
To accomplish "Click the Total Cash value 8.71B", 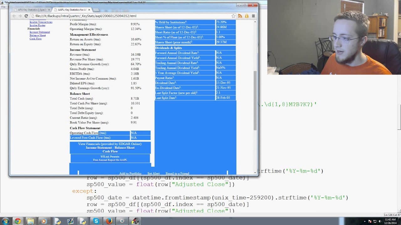I will (x=135, y=98).
